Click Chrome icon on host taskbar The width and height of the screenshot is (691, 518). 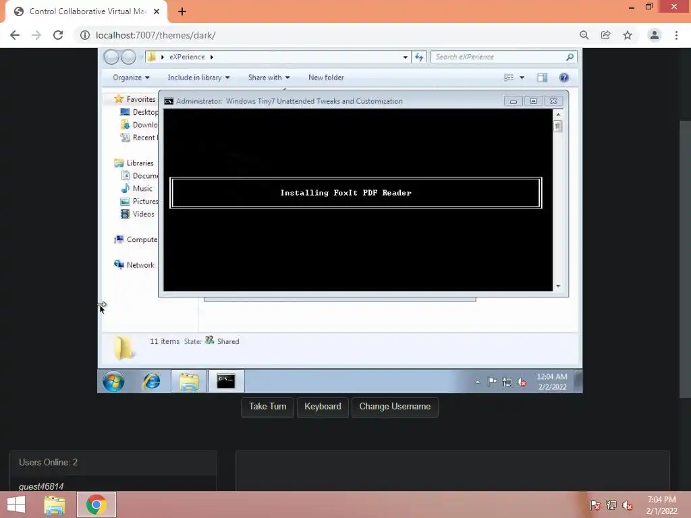(96, 505)
